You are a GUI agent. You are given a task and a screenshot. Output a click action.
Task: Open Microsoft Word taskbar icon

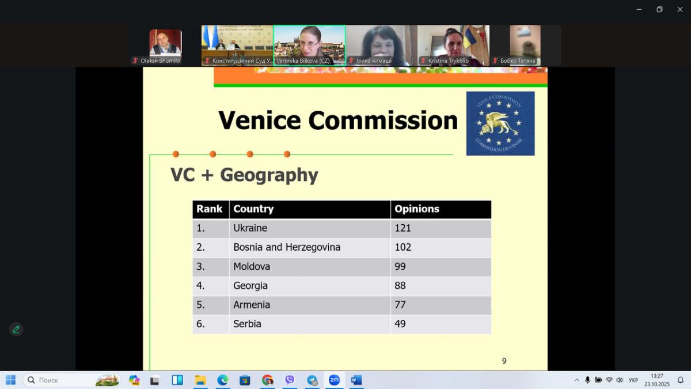(356, 380)
